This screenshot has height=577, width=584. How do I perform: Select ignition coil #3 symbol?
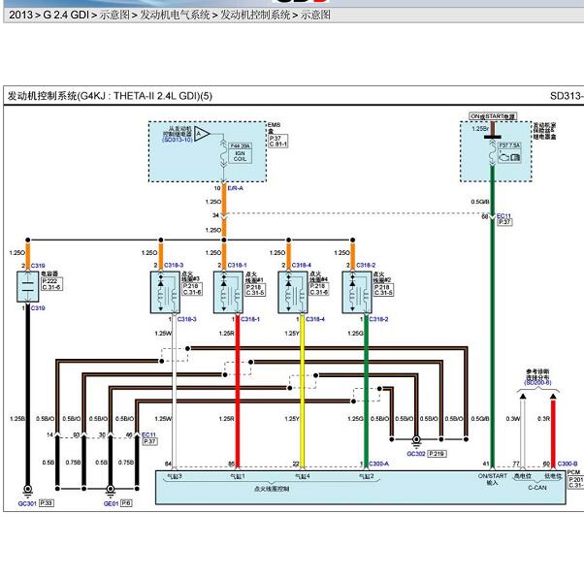coord(165,292)
